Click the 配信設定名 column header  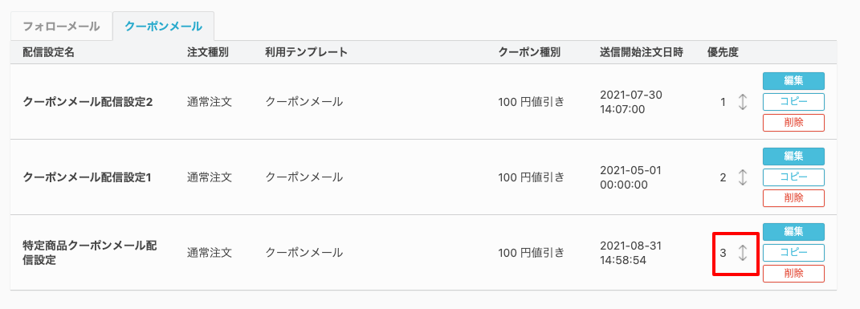click(x=49, y=53)
